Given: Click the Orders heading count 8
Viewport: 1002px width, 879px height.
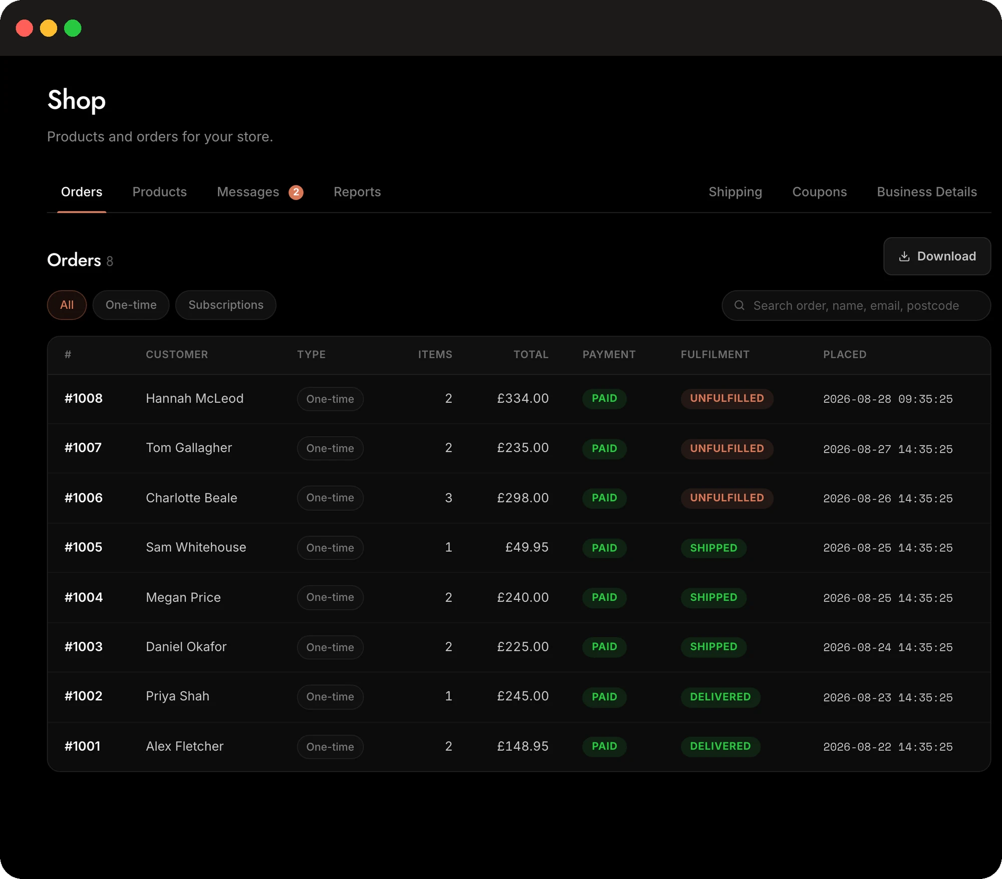Looking at the screenshot, I should tap(110, 261).
